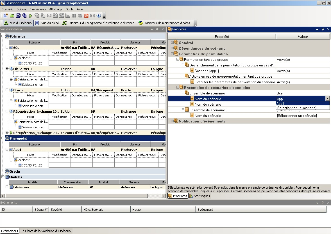Image resolution: width=331 pixels, height=234 pixels.
Task: Click the open folder toolbar icon
Action: click(12, 16)
